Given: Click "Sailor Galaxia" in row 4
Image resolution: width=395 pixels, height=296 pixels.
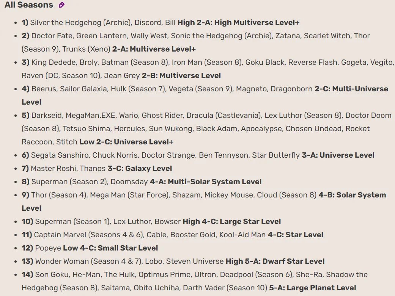Looking at the screenshot, I should tap(83, 89).
